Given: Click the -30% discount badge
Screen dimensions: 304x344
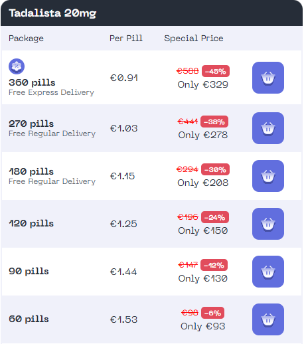Looking at the screenshot, I should [215, 169].
